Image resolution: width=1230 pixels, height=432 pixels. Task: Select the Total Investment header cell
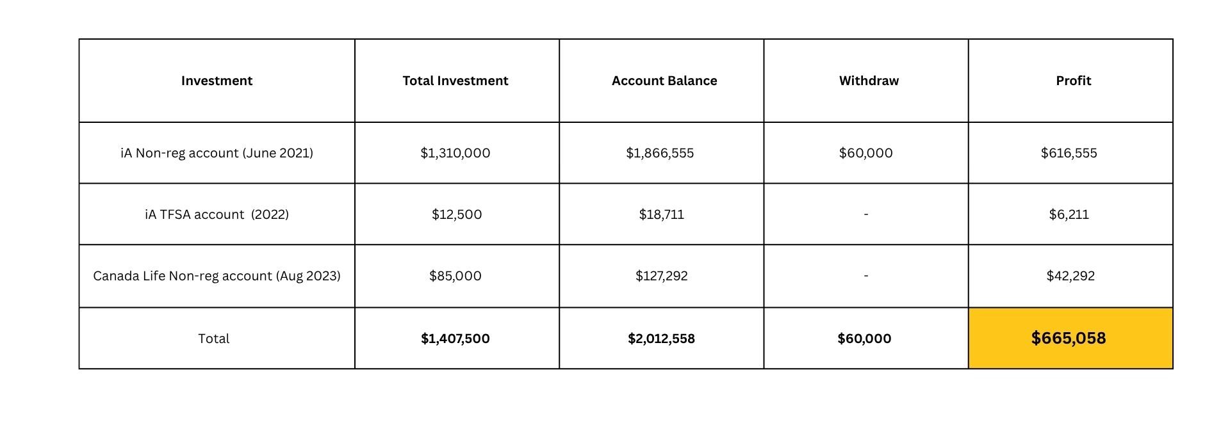click(455, 81)
